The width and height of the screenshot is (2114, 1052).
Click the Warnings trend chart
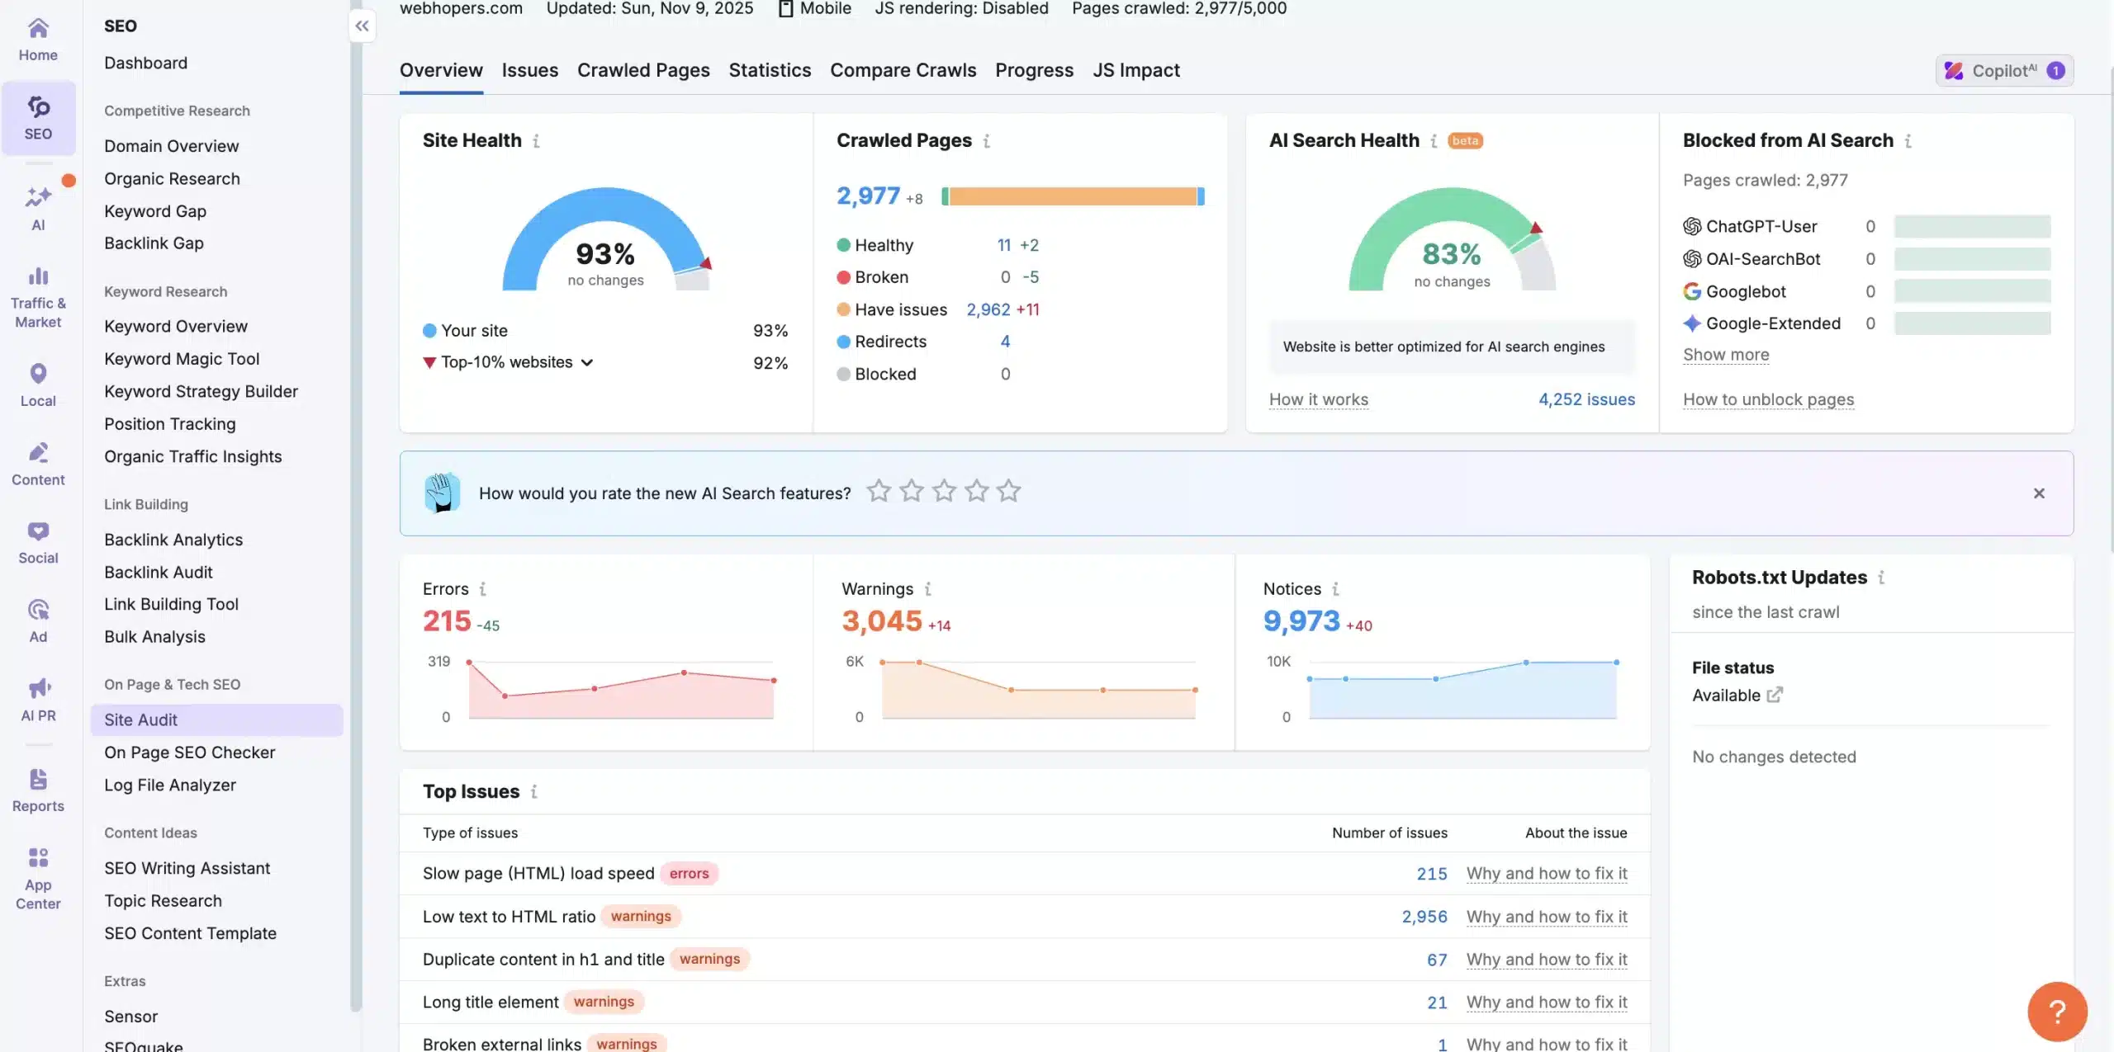1038,689
